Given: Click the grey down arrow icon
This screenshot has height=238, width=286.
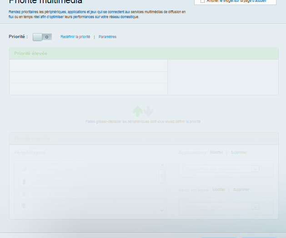Looking at the screenshot, I should [148, 111].
